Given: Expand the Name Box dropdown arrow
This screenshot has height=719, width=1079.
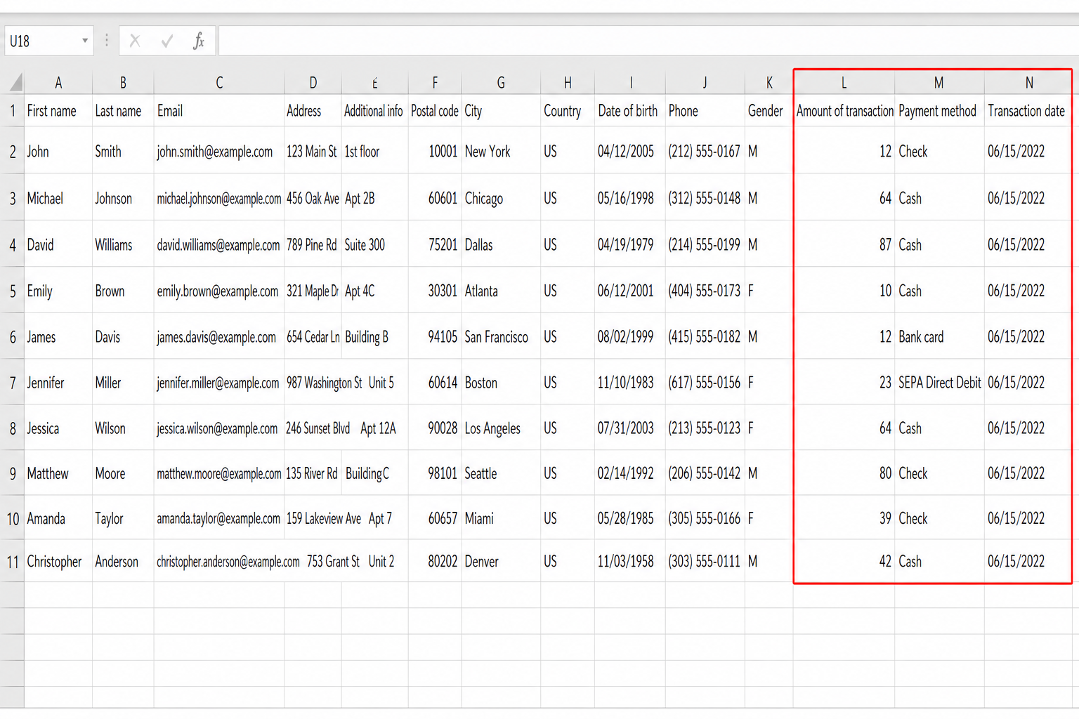Looking at the screenshot, I should (85, 41).
